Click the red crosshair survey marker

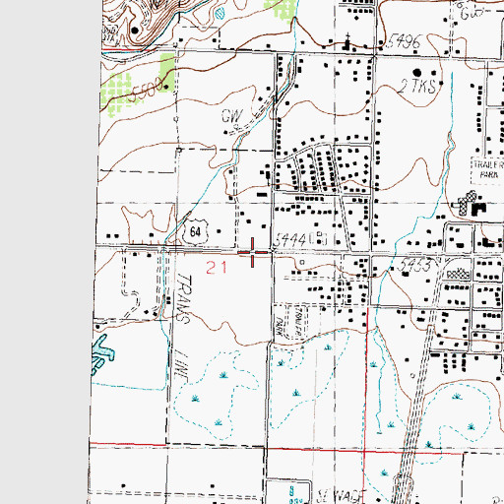[x=253, y=252]
